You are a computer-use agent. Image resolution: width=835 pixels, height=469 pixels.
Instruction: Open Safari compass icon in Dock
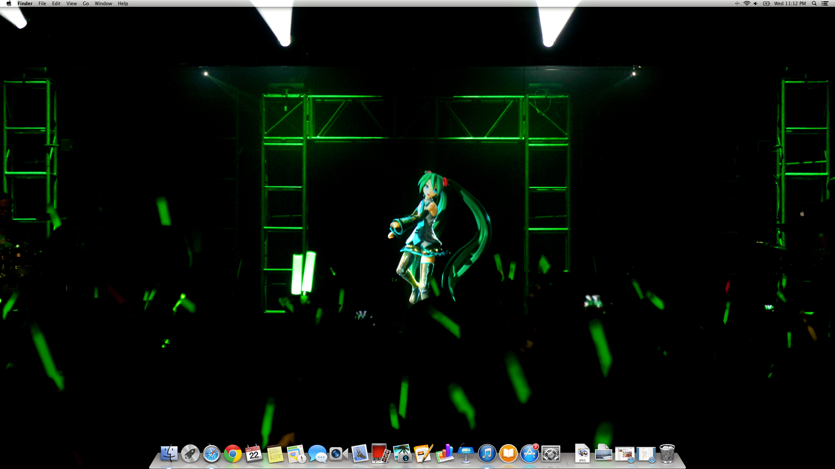coord(211,453)
